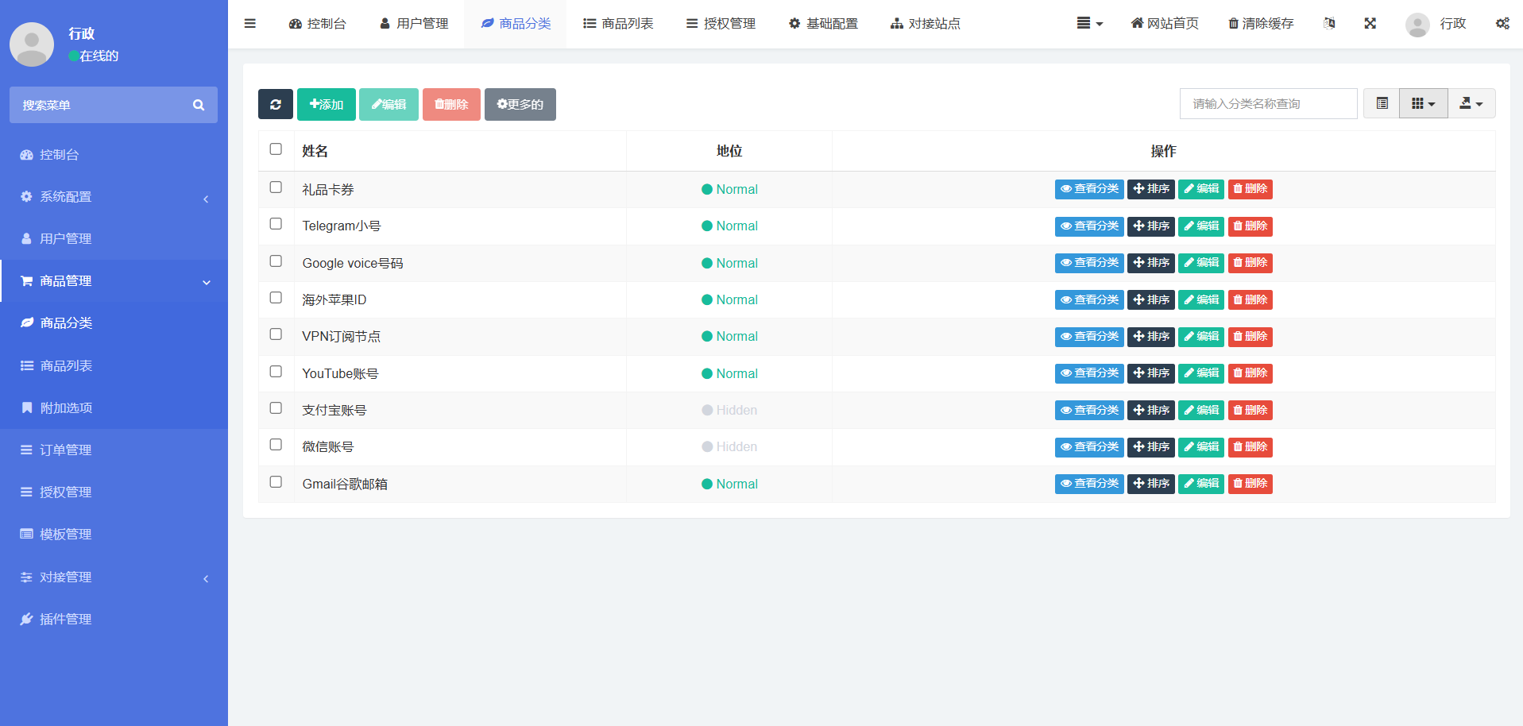Click the user avatar in sidebar header
The height and width of the screenshot is (726, 1523).
pyautogui.click(x=32, y=44)
